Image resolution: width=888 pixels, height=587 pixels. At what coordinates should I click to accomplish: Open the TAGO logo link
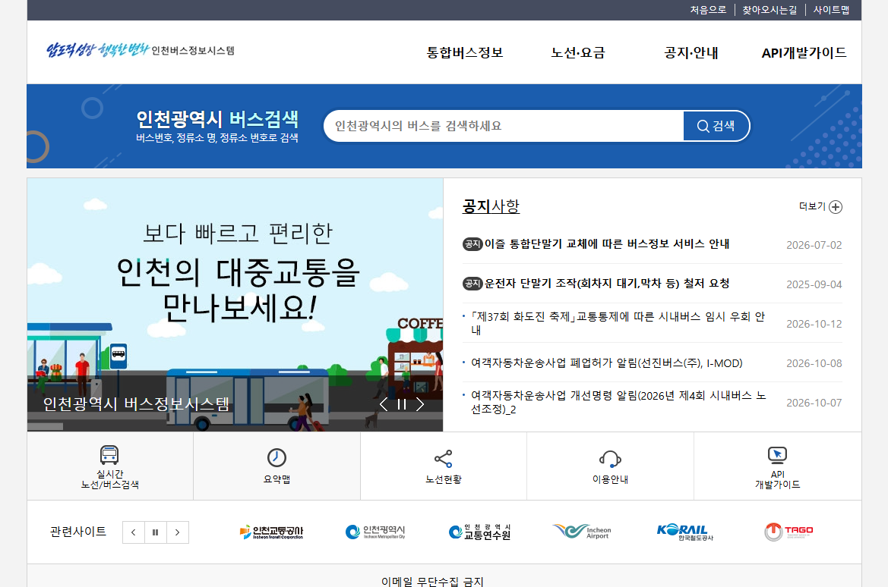point(788,532)
